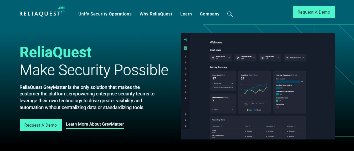Click the header Request A Demo button
The height and width of the screenshot is (151, 354).
pos(314,12)
